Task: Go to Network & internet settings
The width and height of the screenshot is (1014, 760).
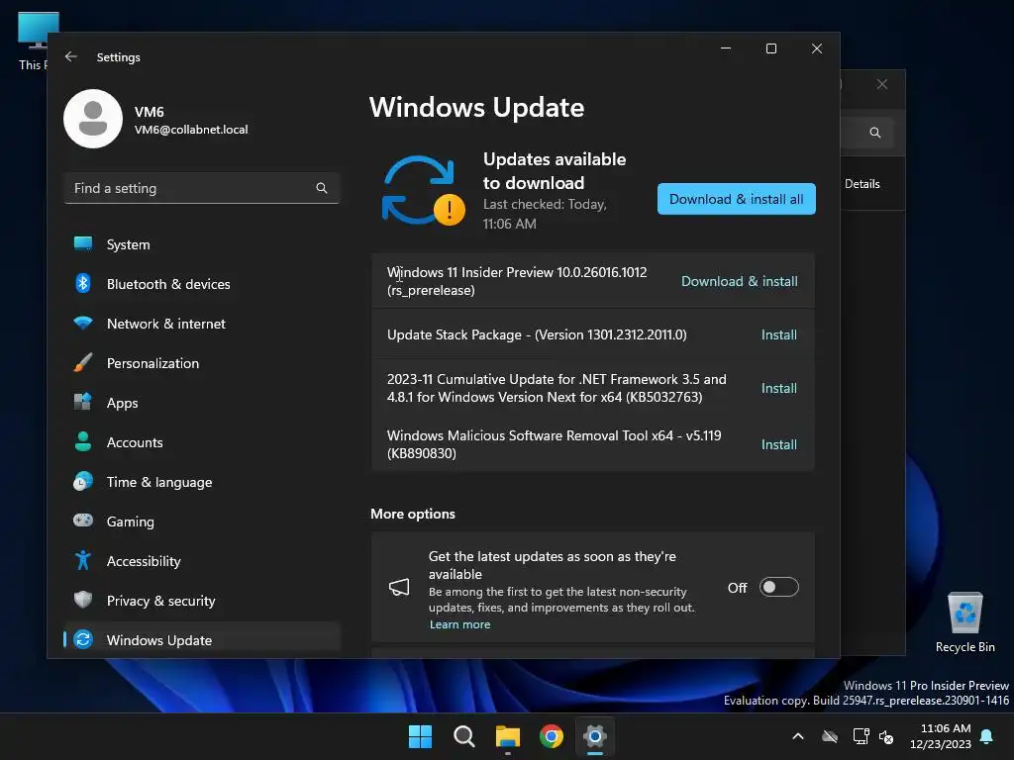Action: pyautogui.click(x=202, y=324)
